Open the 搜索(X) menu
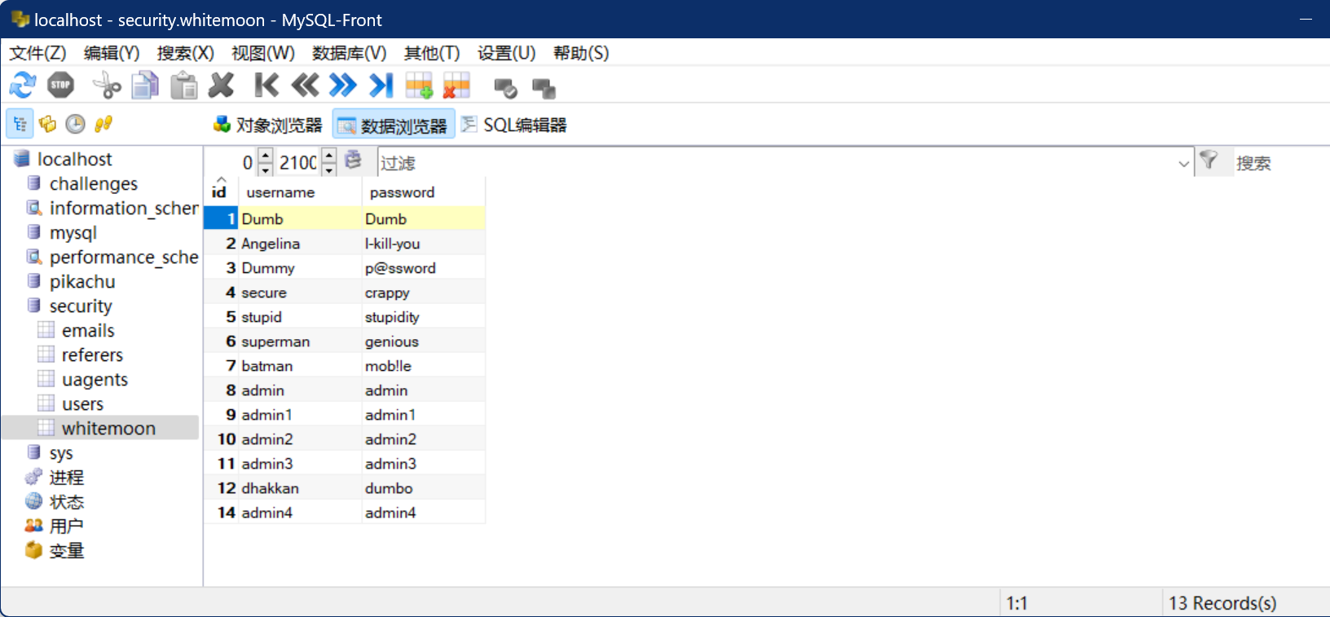This screenshot has width=1330, height=617. coord(186,53)
